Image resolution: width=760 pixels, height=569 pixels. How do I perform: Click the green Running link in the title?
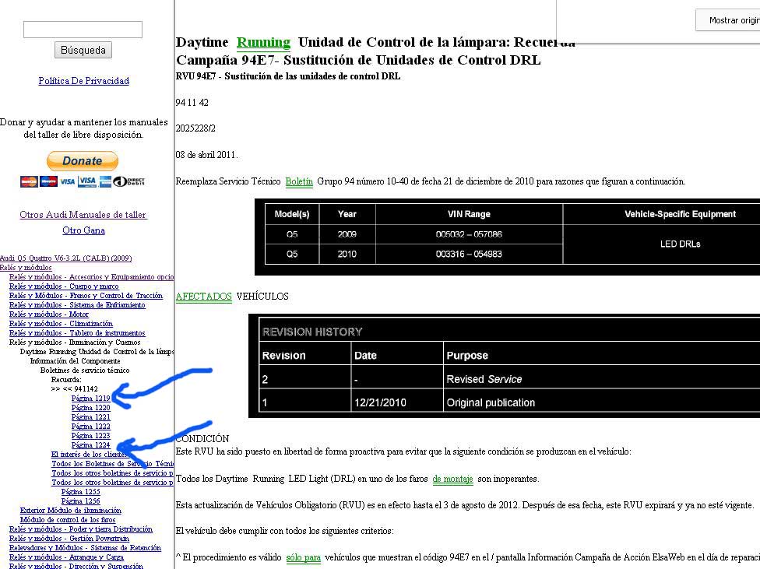[x=263, y=43]
